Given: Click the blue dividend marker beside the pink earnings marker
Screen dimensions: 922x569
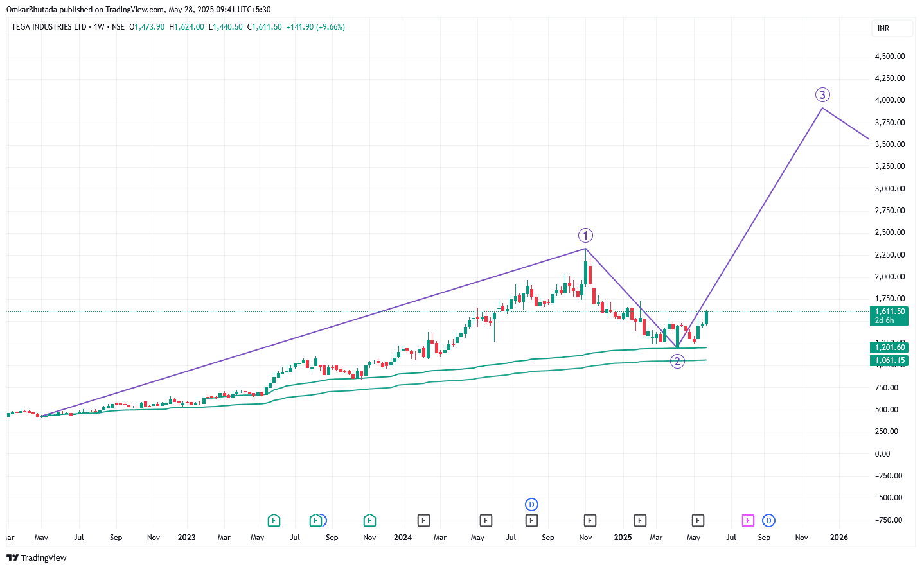Looking at the screenshot, I should 768,520.
